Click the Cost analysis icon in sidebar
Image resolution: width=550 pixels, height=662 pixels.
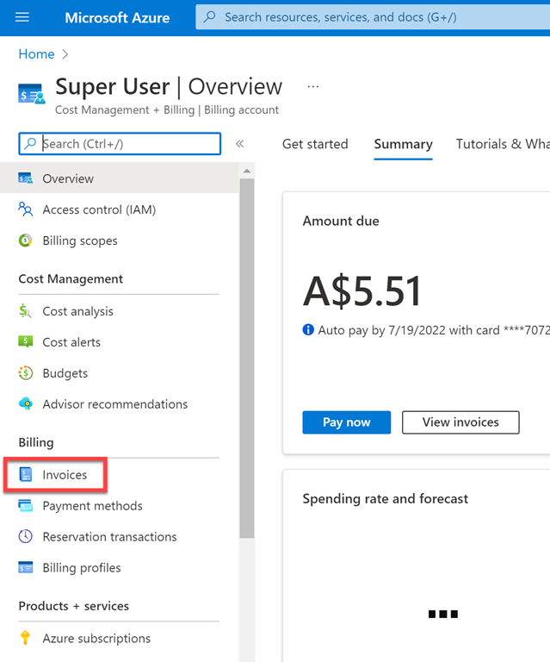pos(26,311)
